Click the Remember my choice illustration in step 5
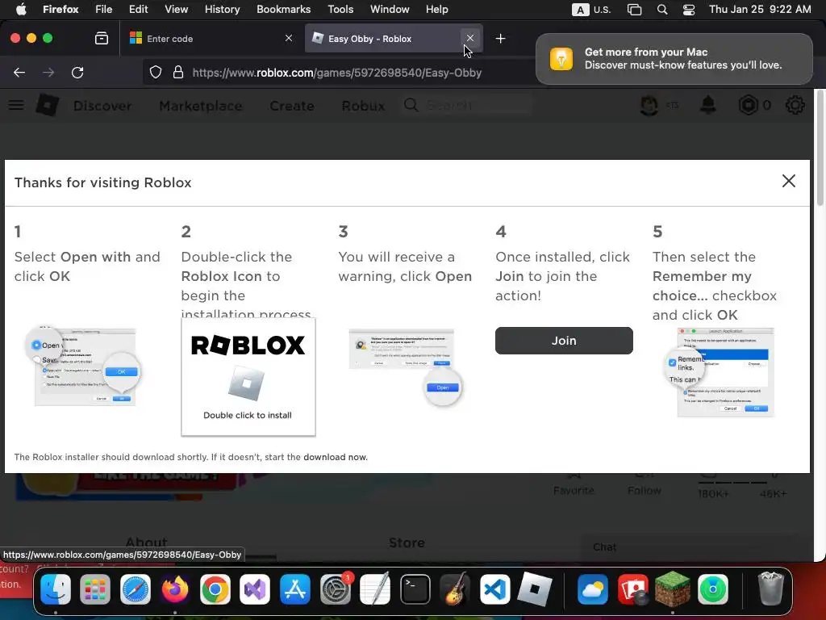This screenshot has height=620, width=826. tap(720, 371)
